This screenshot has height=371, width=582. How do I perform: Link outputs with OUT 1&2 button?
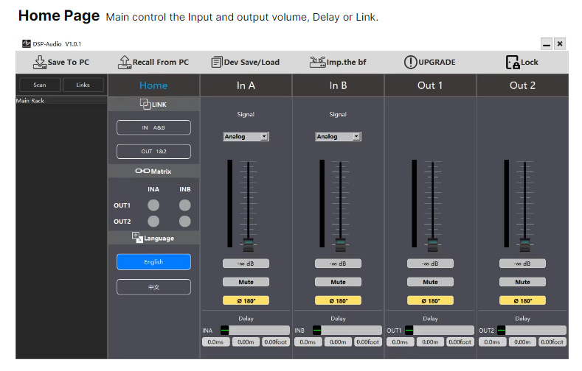point(153,152)
